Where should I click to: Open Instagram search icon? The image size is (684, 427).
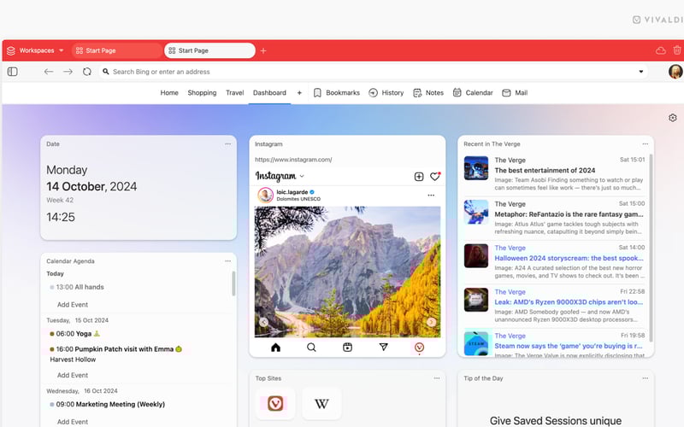(x=311, y=348)
